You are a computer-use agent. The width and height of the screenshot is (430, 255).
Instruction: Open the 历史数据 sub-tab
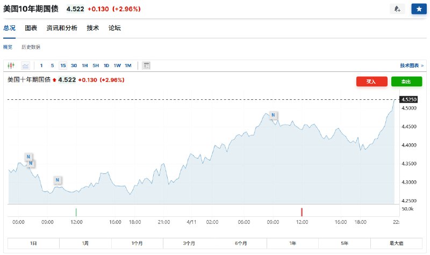point(31,47)
